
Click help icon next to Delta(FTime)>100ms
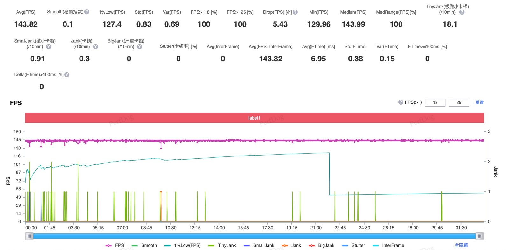(x=67, y=74)
